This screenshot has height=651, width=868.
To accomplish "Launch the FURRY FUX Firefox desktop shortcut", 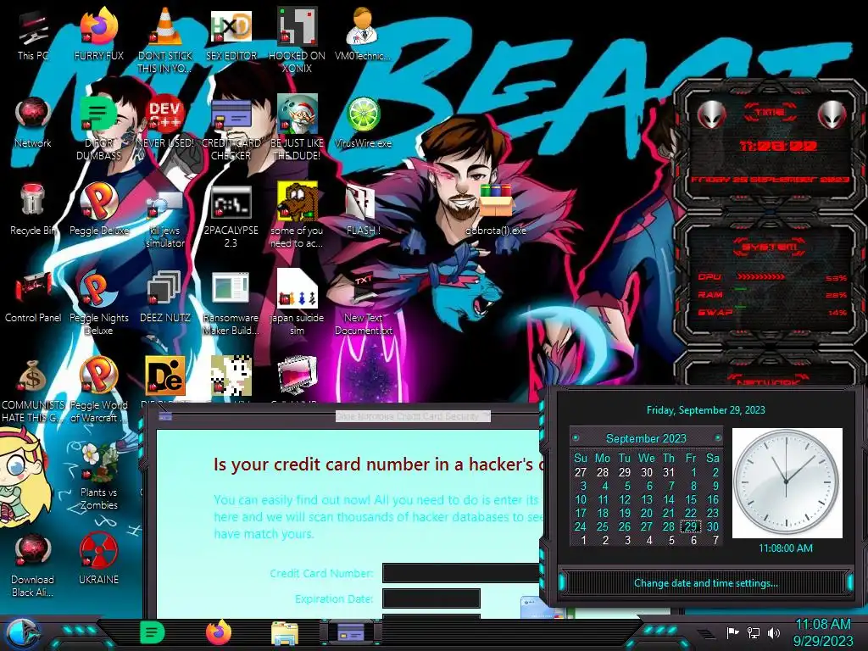I will coord(98,35).
